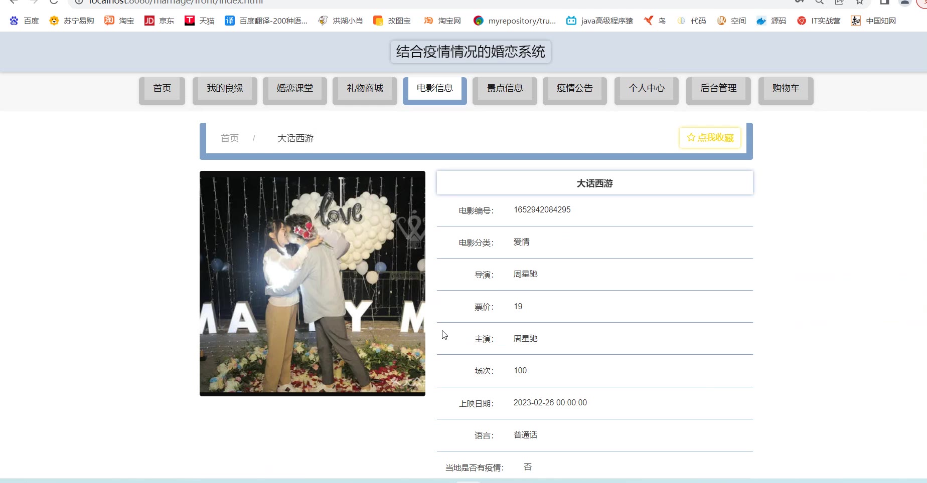Open the 改图宝 bookmark

click(392, 21)
